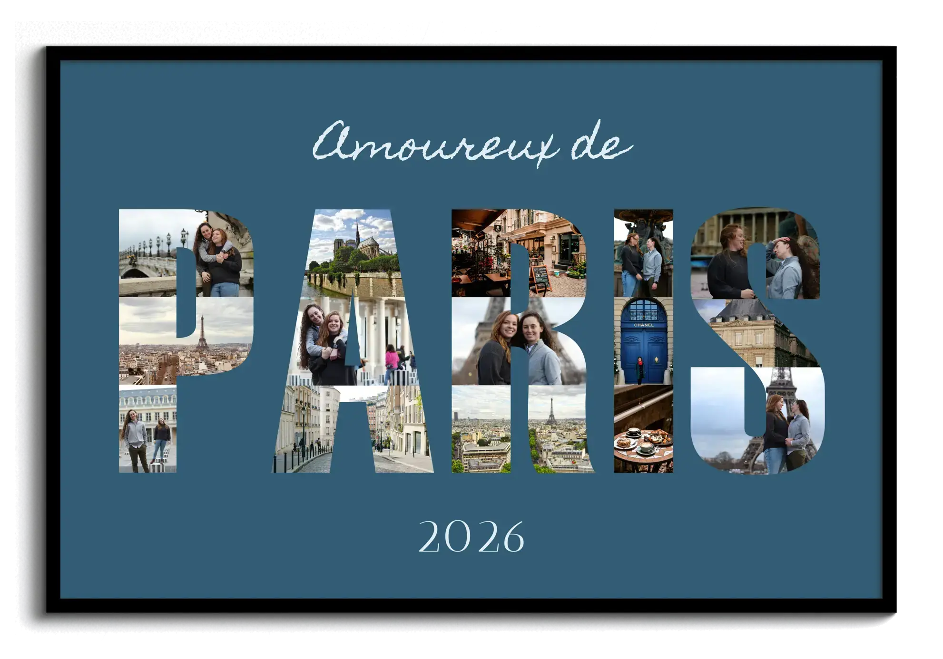Pick the hugging photo by white columns in letter A
Screen dimensions: 943x659
(x=353, y=341)
